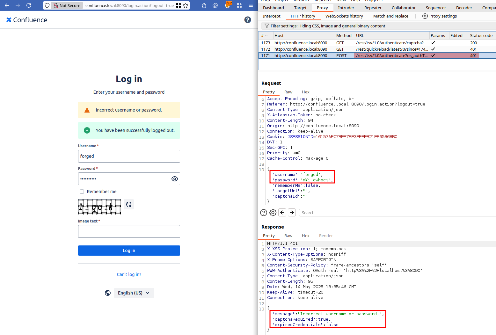Select the WebSockets history sub-tab
Viewport: 496px width, 335px height.
344,16
